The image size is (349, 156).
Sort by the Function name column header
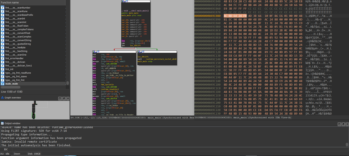[x=33, y=3]
